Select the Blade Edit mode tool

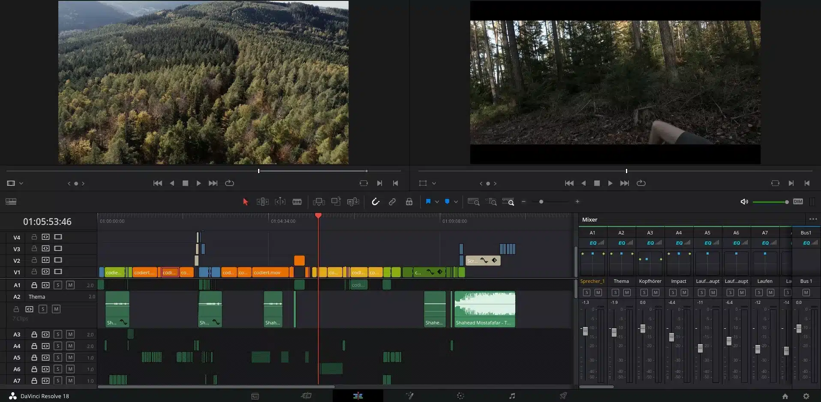point(298,201)
